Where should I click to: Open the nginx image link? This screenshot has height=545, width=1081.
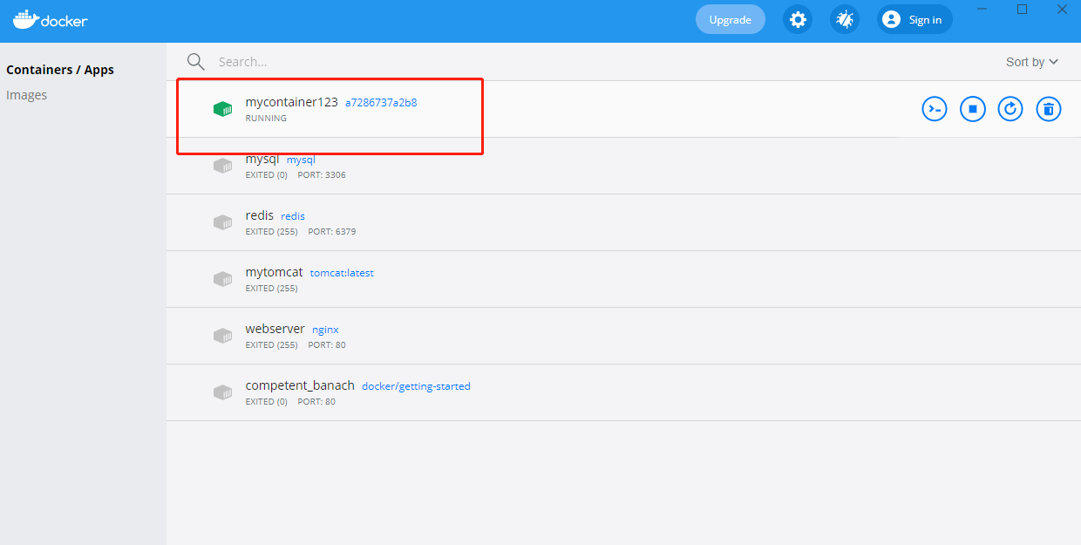coord(325,330)
